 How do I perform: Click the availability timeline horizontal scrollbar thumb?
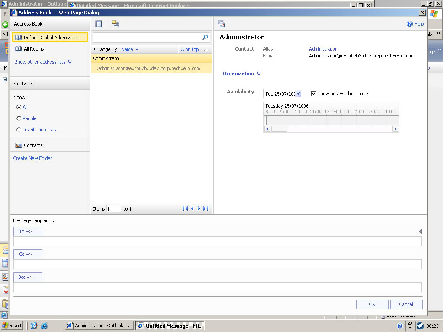tap(279, 129)
